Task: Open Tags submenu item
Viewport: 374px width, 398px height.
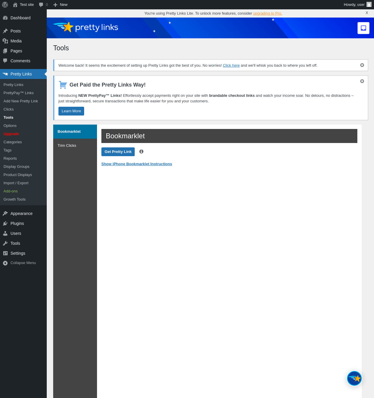Action: (8, 150)
